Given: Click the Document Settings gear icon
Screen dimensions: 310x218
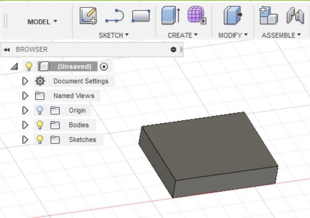Looking at the screenshot, I should coord(40,81).
